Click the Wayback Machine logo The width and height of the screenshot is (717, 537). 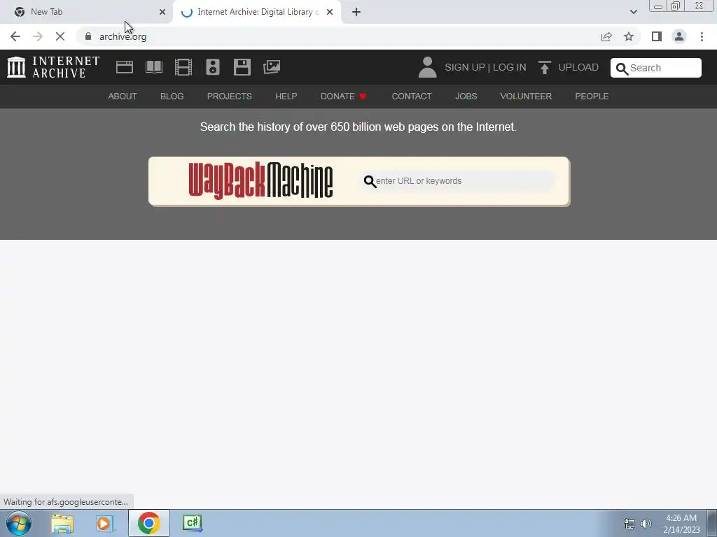[260, 181]
